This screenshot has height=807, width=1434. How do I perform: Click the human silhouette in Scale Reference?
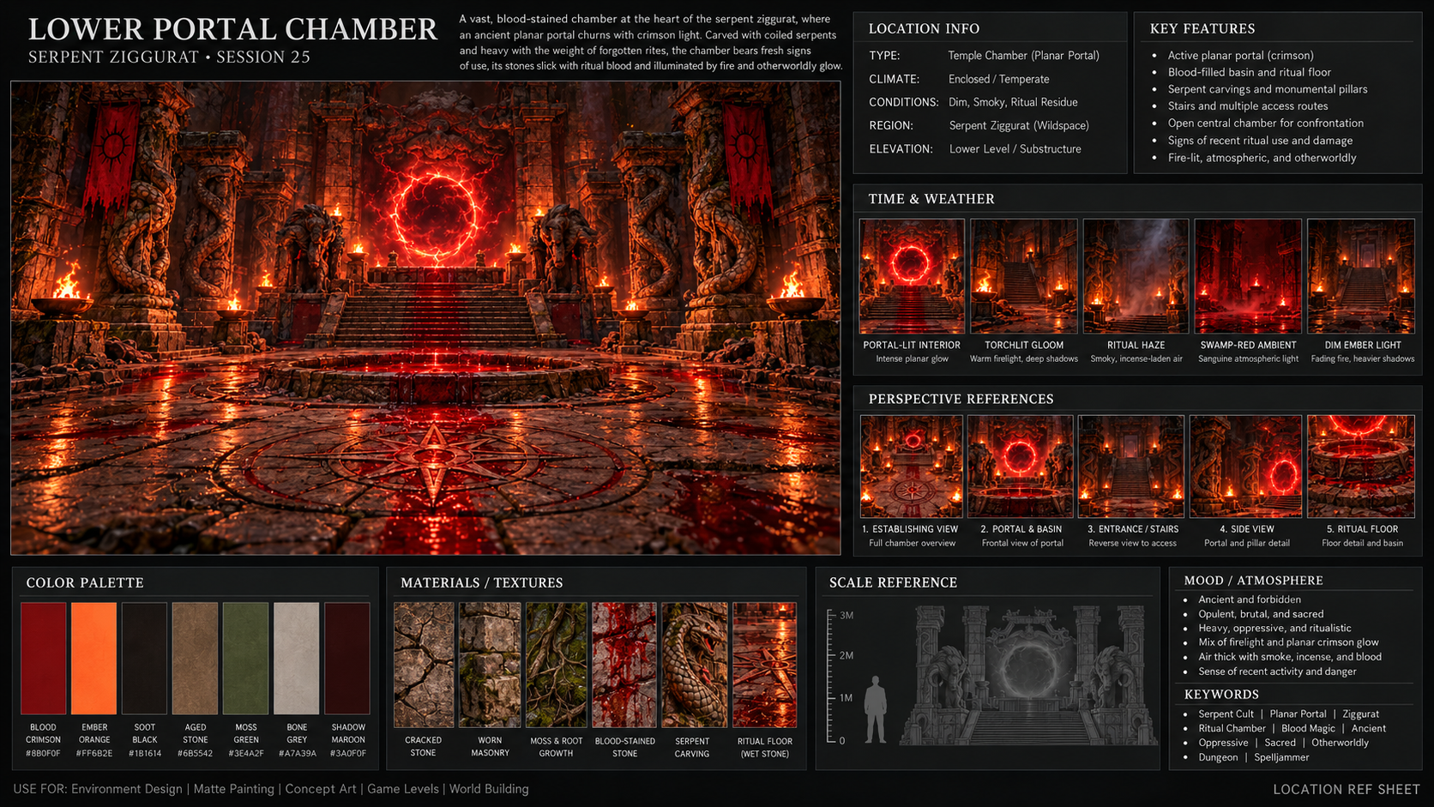pyautogui.click(x=875, y=709)
